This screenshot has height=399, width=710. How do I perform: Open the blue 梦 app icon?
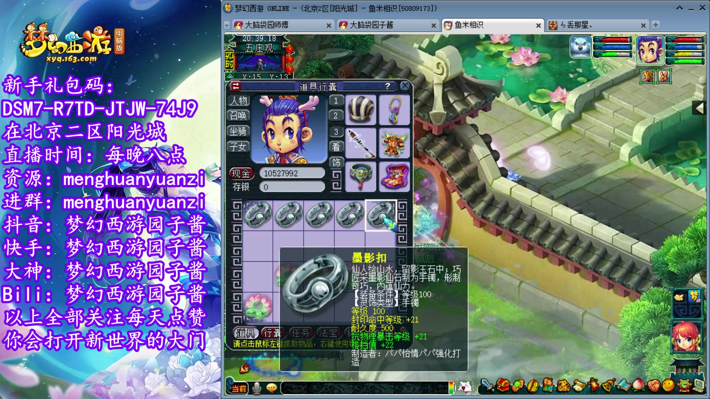click(694, 296)
